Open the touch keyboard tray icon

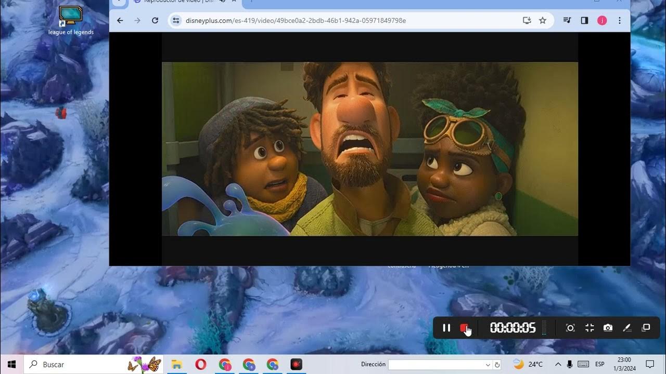pos(583,364)
